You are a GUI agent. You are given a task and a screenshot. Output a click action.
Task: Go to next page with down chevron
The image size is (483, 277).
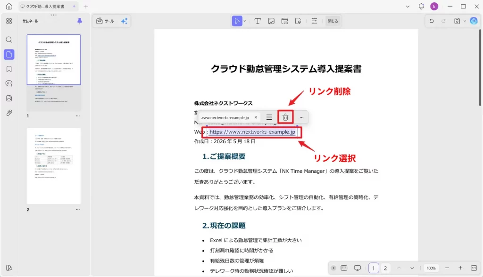(412, 268)
